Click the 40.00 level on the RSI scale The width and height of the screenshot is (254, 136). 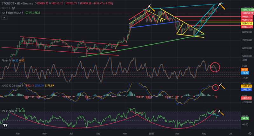point(245,125)
